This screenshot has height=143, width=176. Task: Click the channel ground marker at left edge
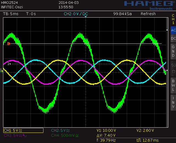2,71
